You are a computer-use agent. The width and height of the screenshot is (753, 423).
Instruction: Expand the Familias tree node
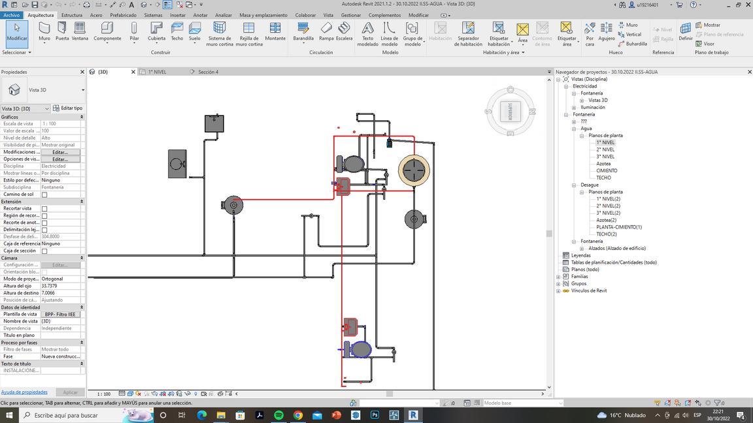(558, 277)
